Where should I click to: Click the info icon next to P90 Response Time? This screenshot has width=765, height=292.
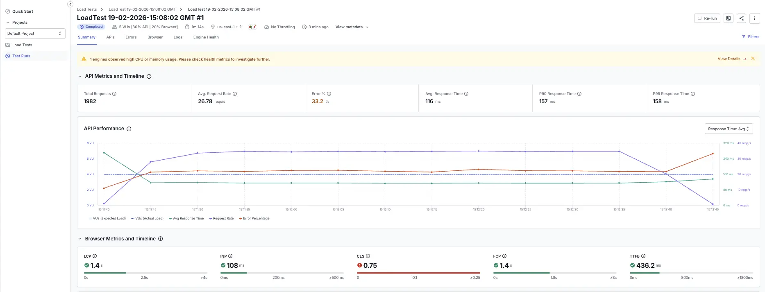coord(579,94)
